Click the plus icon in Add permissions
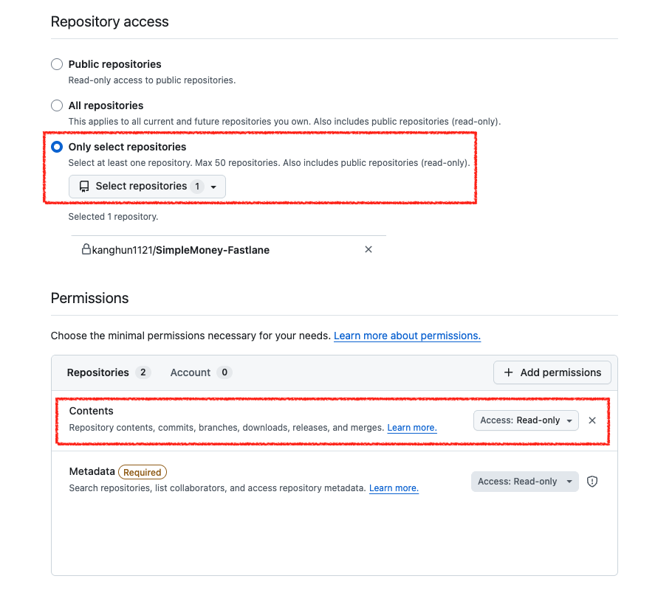658x590 pixels. [x=508, y=372]
